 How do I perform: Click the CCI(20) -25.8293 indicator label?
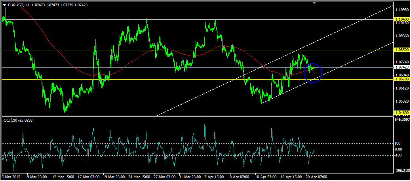pyautogui.click(x=19, y=120)
